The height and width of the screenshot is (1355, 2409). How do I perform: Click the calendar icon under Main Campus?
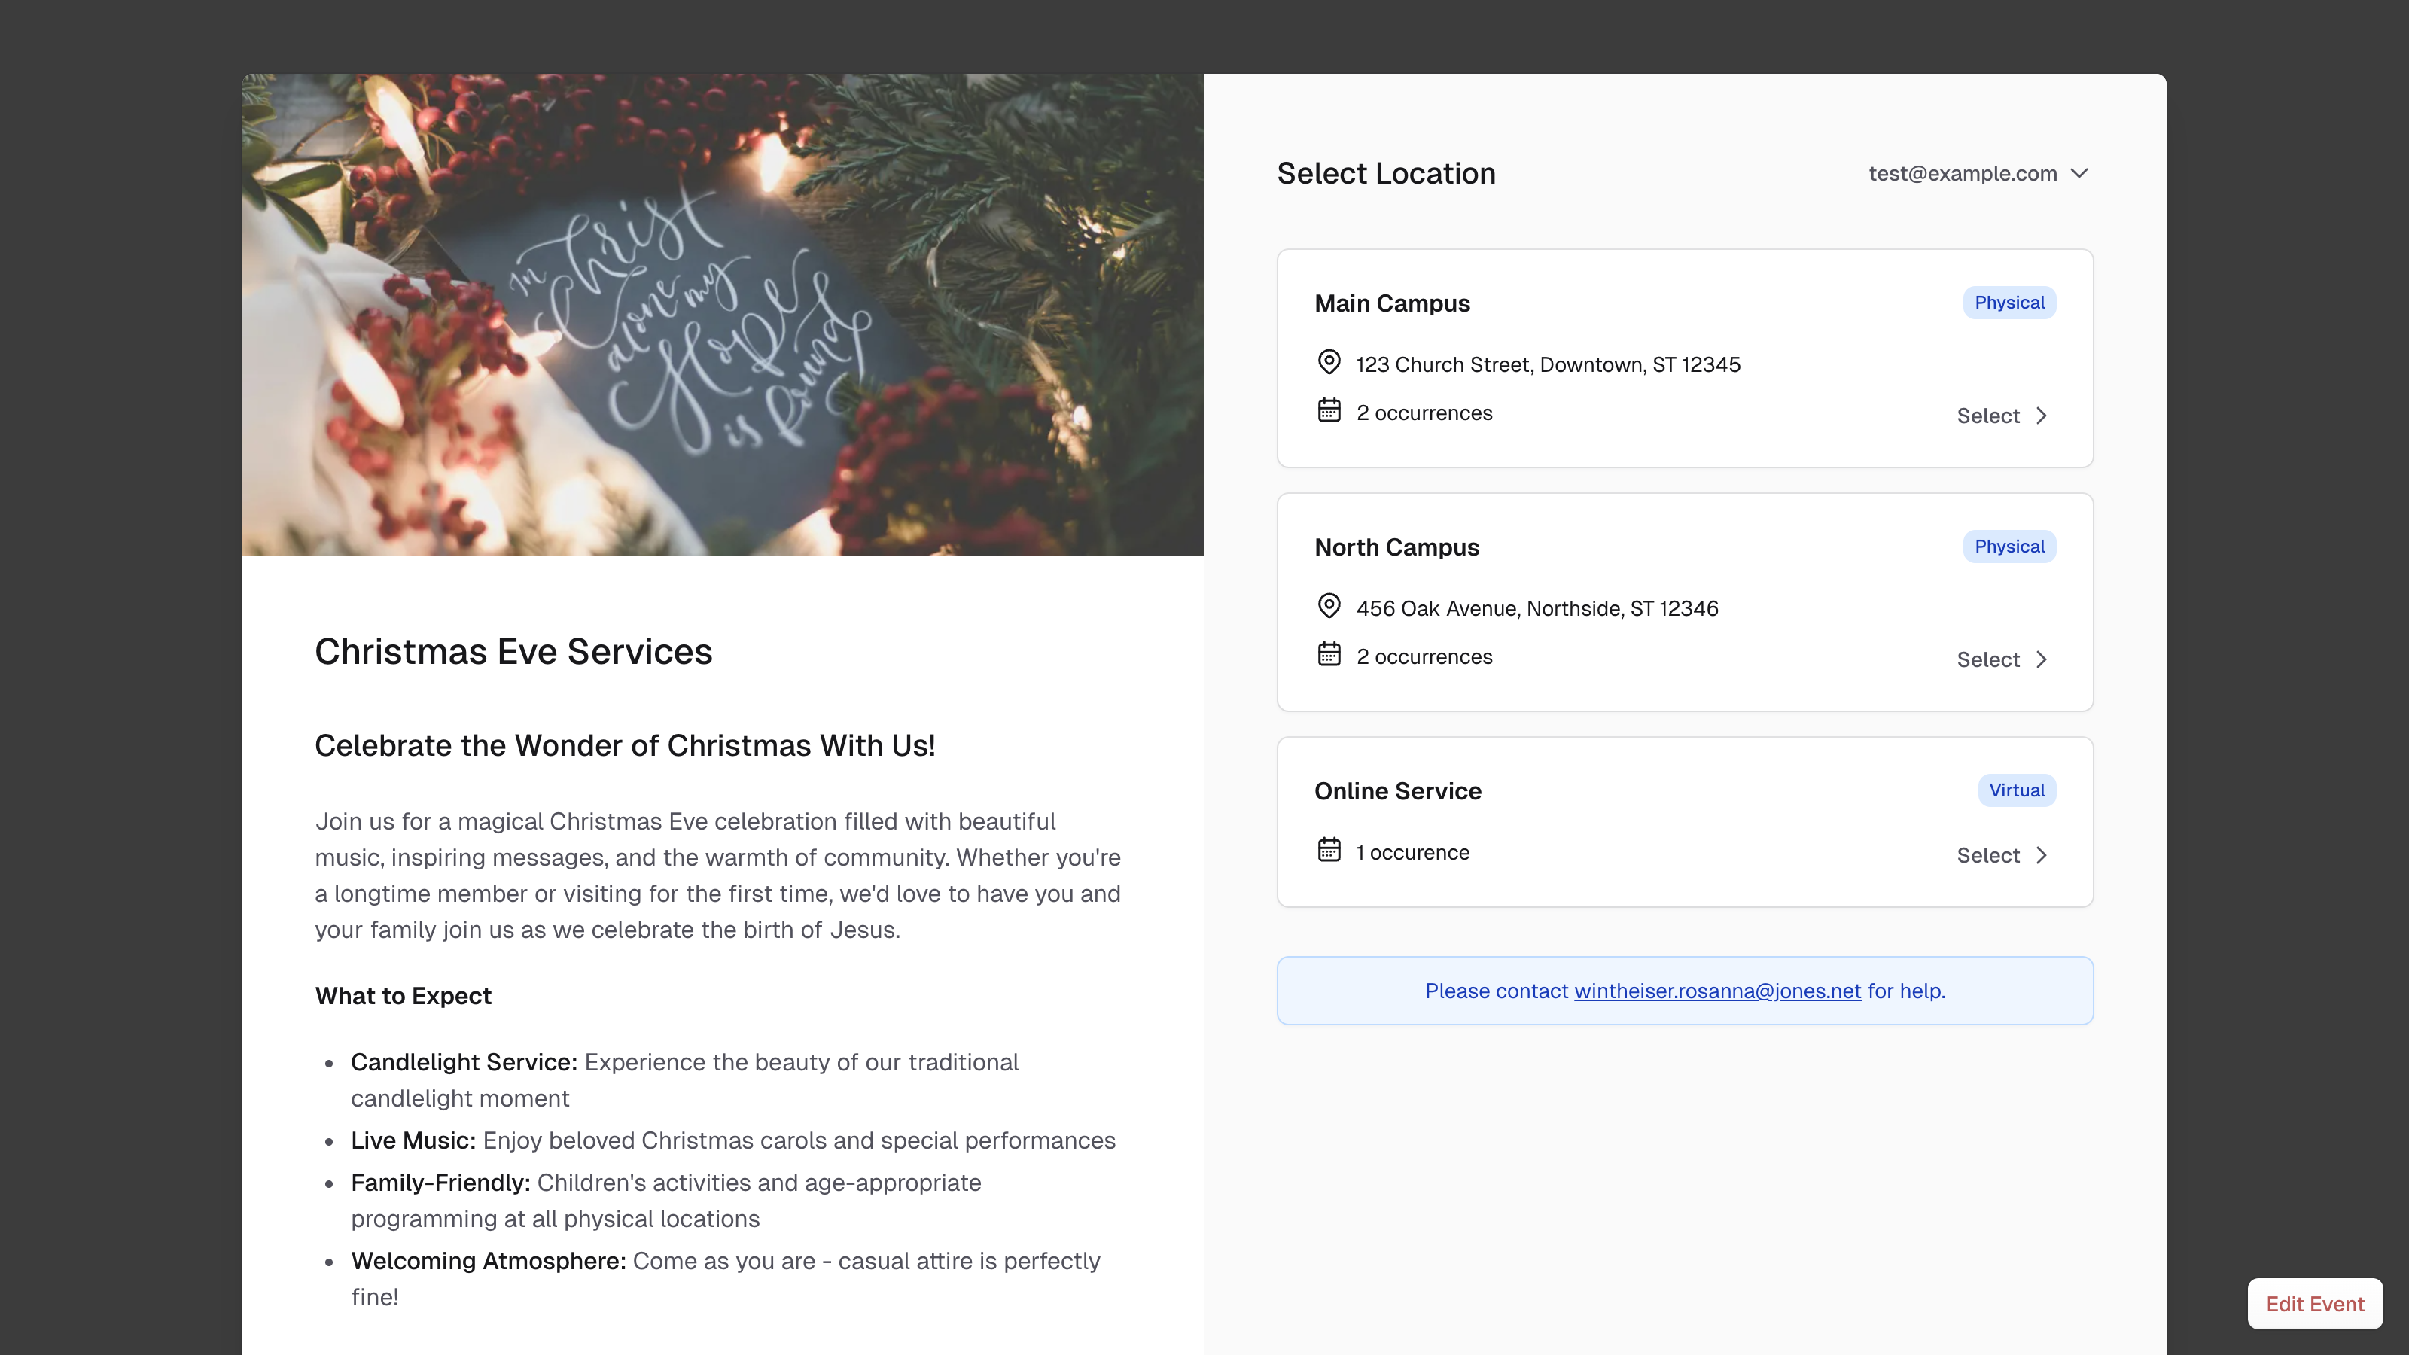tap(1328, 410)
